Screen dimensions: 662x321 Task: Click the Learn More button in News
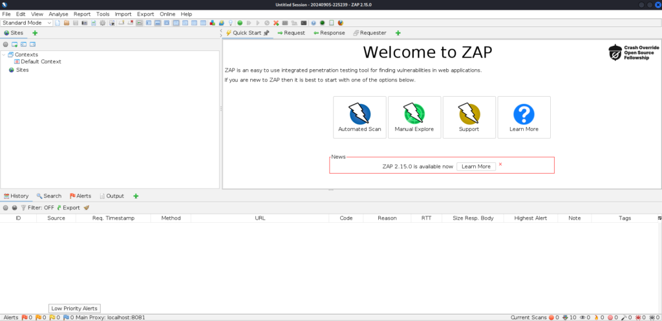pos(476,167)
